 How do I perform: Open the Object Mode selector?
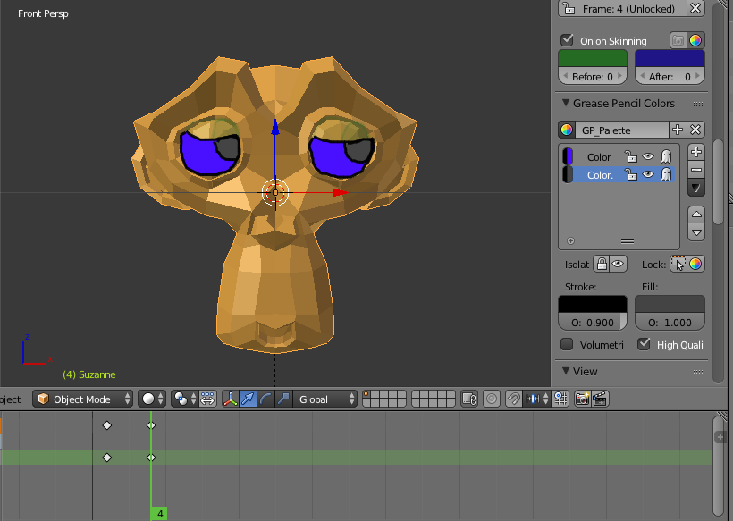coord(83,399)
